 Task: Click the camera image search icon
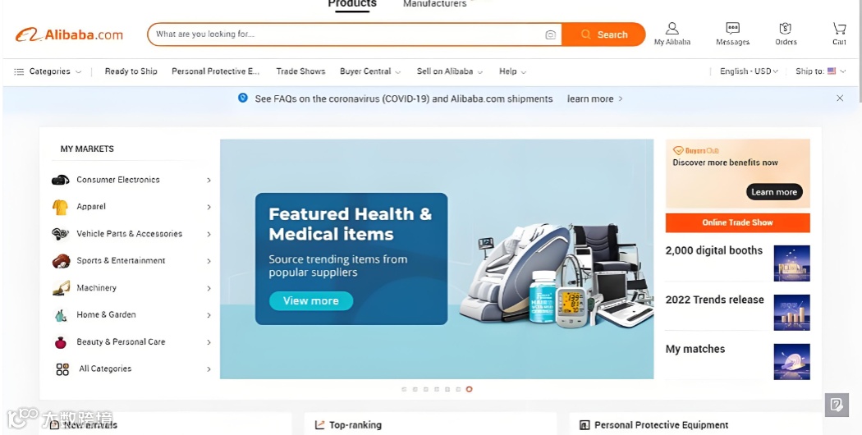(x=550, y=34)
